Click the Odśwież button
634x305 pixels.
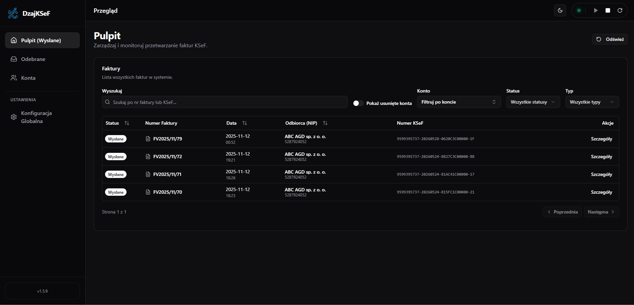coord(610,39)
